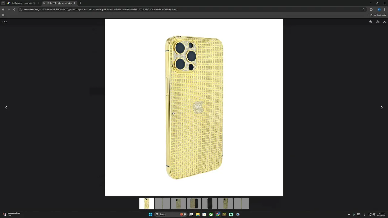Viewport: 388px width, 218px height.
Task: Show hidden system tray icons
Action: point(349,214)
